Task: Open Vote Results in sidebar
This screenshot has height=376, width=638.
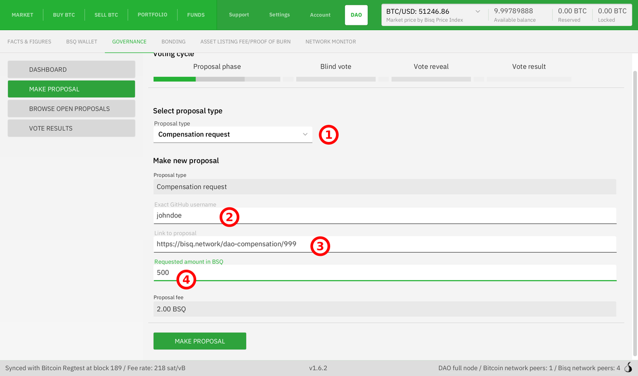Action: (71, 128)
